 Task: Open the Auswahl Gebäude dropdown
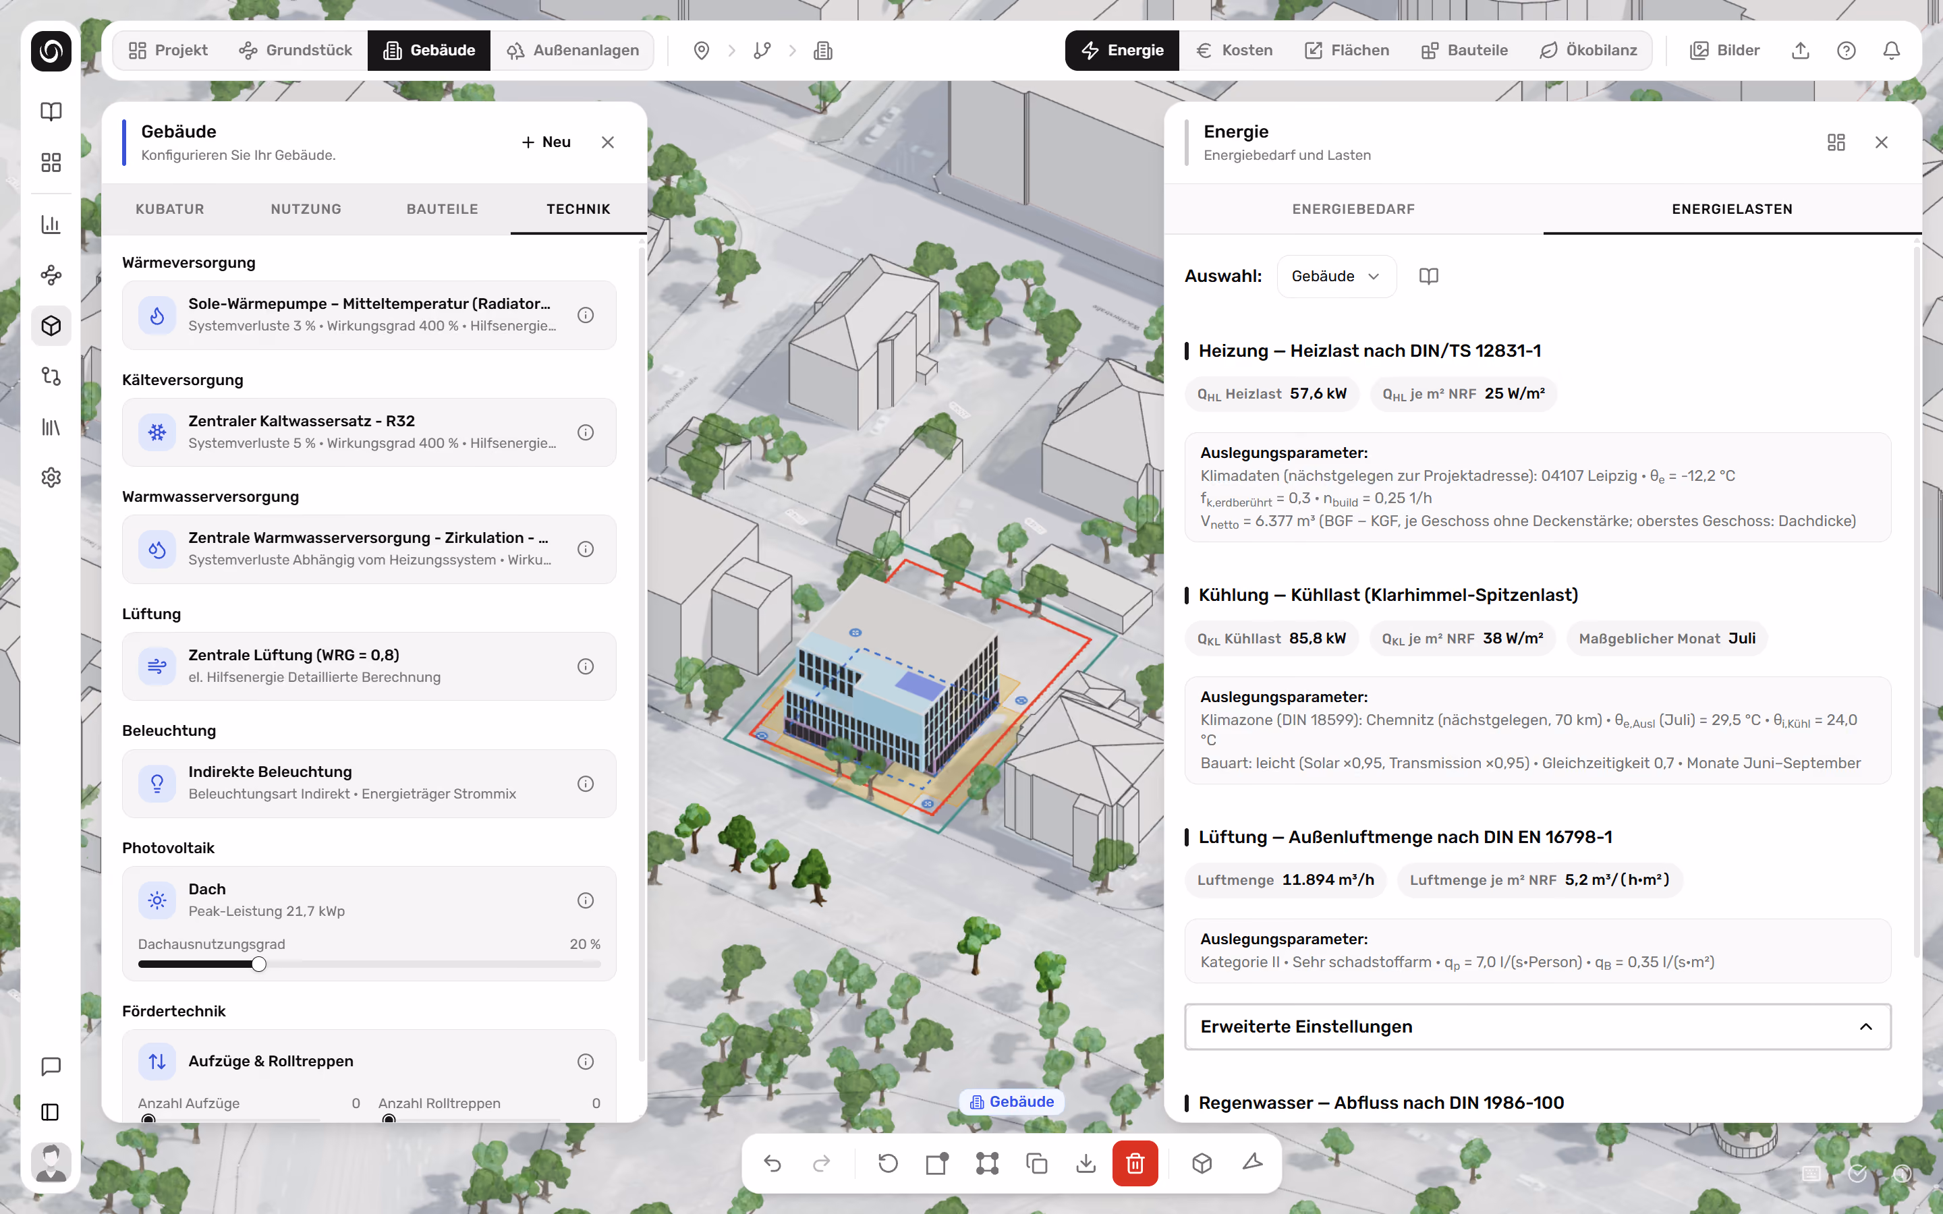1336,277
